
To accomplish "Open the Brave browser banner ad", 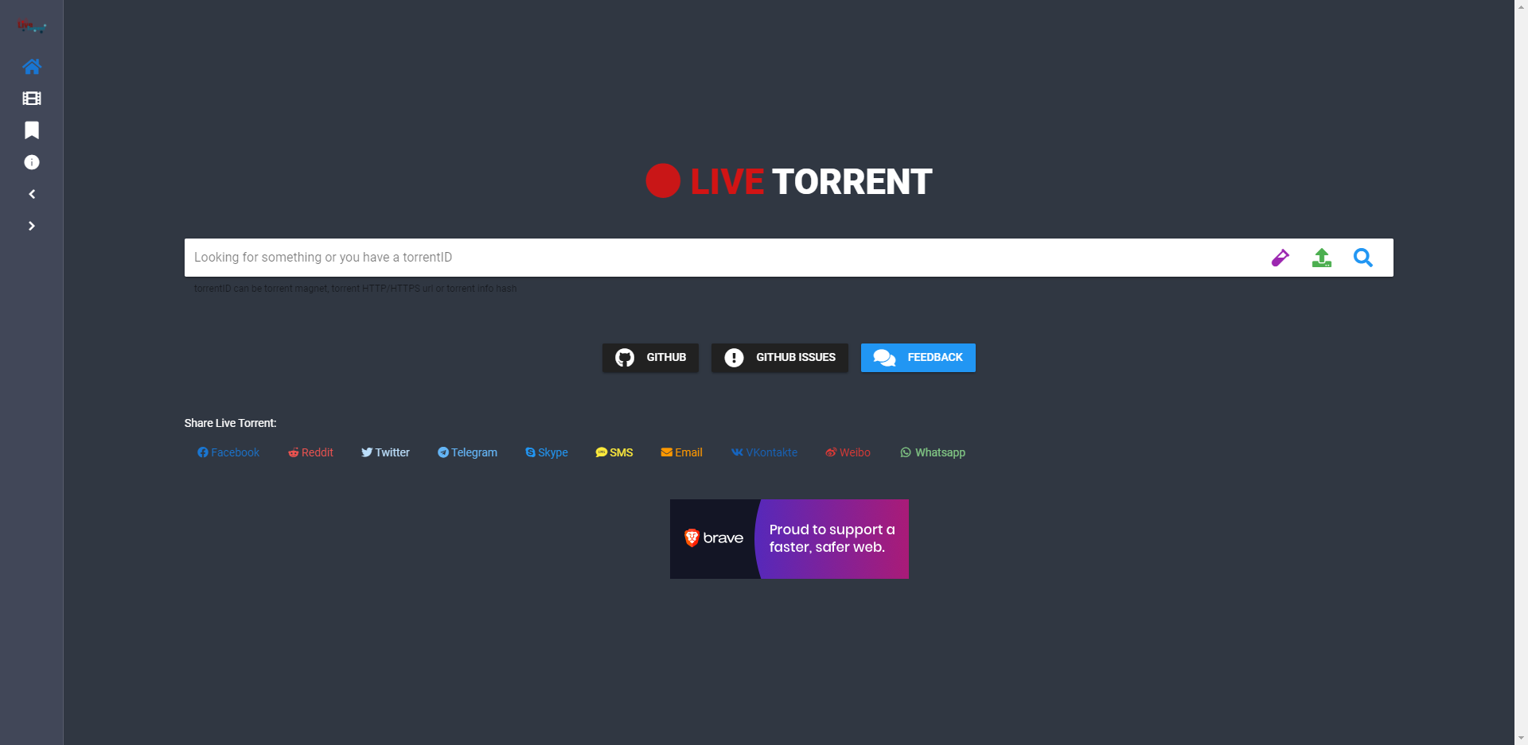I will click(x=789, y=539).
